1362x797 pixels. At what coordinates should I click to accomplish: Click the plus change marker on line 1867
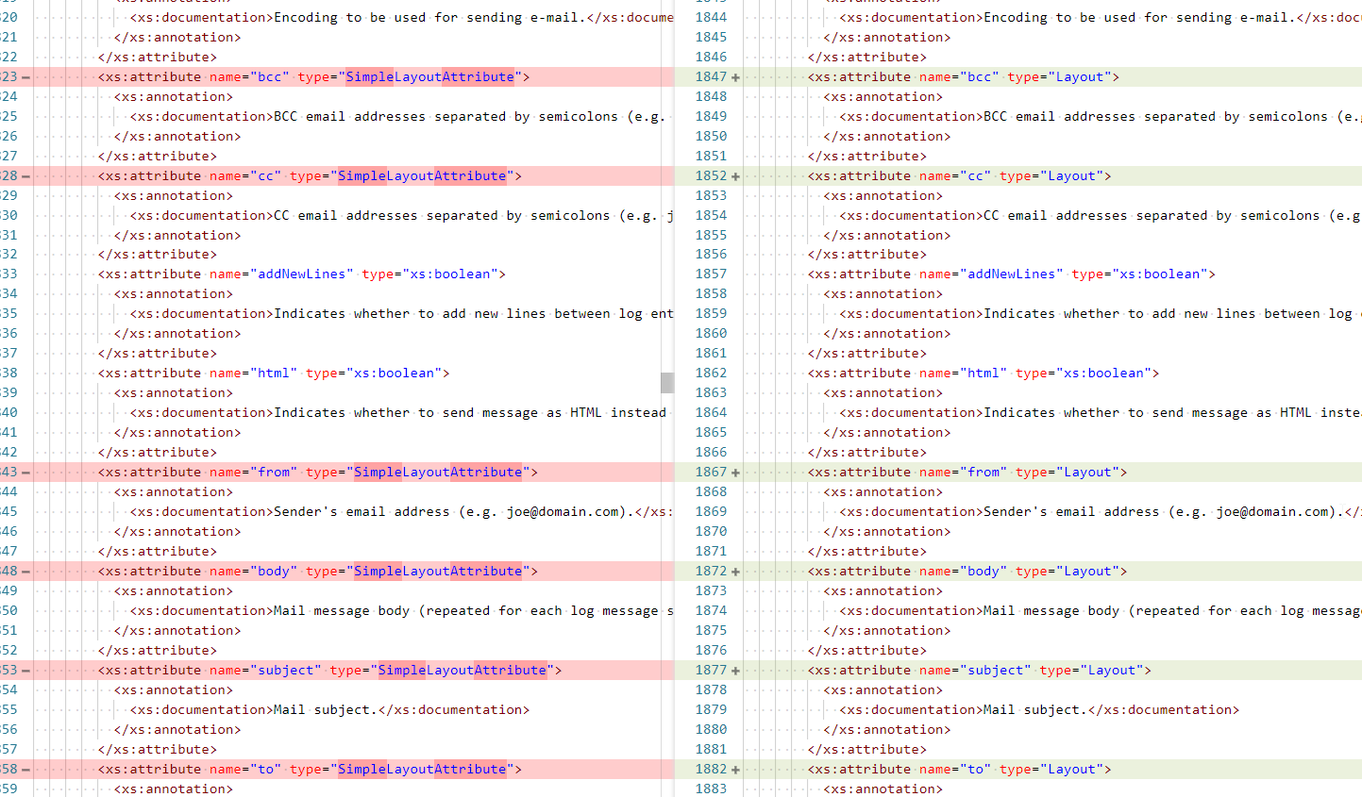point(735,472)
